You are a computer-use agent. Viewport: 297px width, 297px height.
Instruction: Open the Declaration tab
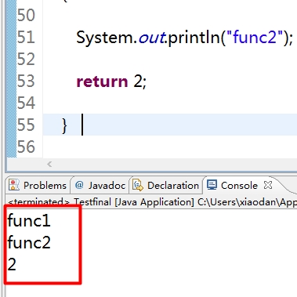165,186
